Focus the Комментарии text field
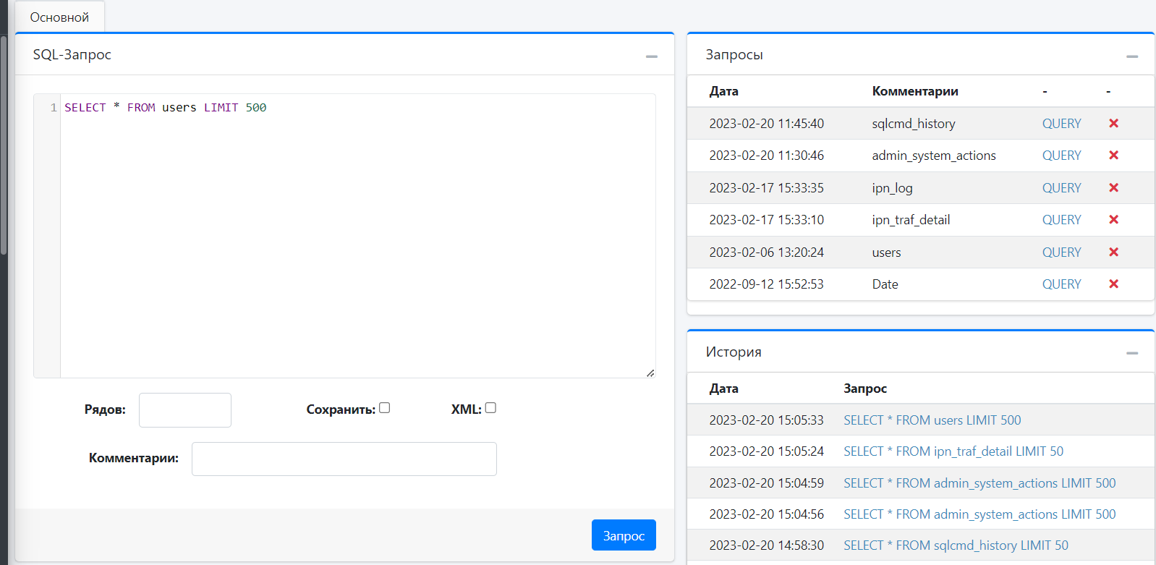This screenshot has height=565, width=1156. coord(344,459)
